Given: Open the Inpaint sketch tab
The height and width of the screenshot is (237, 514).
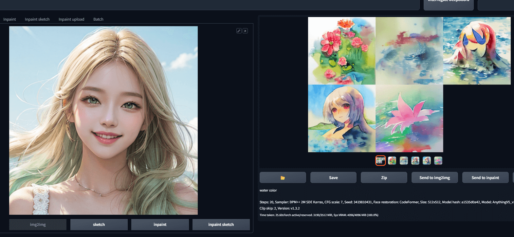Looking at the screenshot, I should click(37, 19).
